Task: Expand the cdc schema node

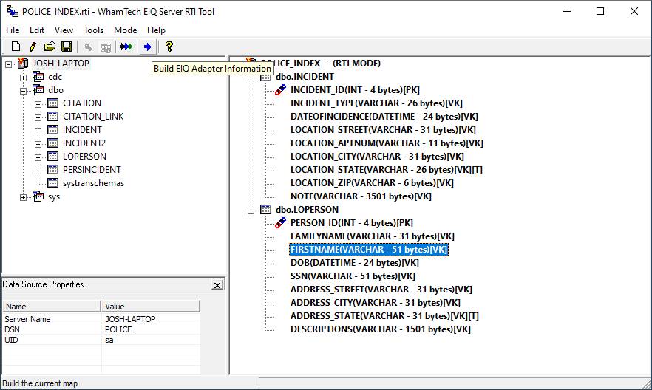Action: [x=24, y=78]
